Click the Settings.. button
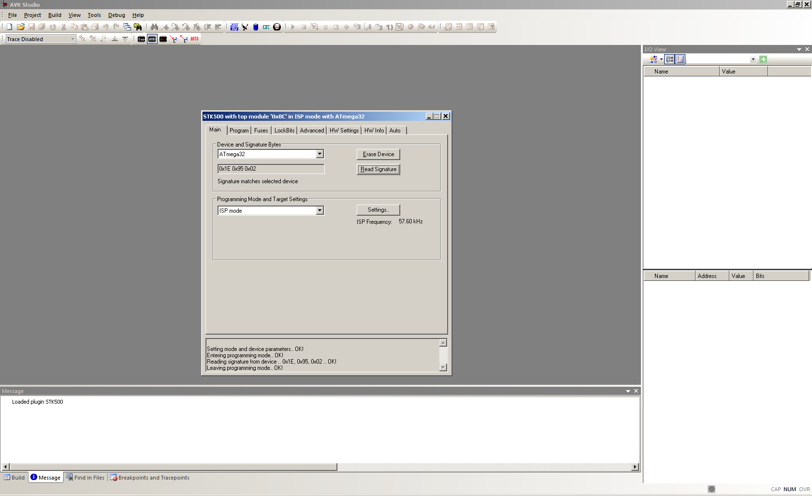 378,210
